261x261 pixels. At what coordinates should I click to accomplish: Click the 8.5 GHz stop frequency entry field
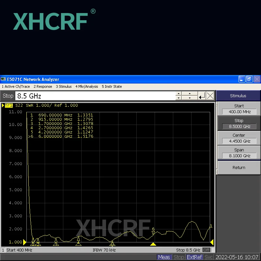pos(95,96)
